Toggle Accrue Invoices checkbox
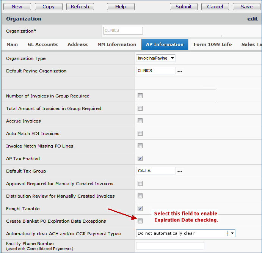262x253 pixels. click(140, 121)
